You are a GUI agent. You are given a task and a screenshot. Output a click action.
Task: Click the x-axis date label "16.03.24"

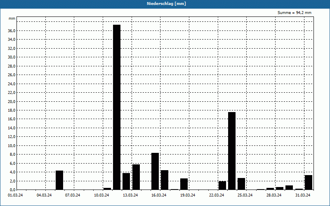tap(159, 195)
